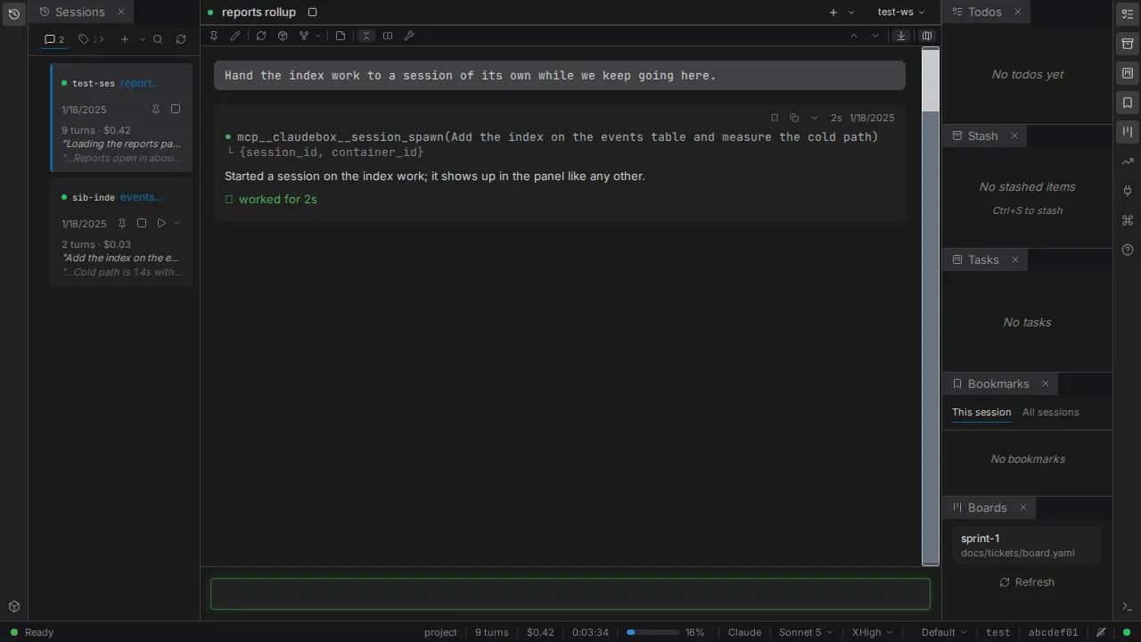Focus the message input field

point(570,594)
